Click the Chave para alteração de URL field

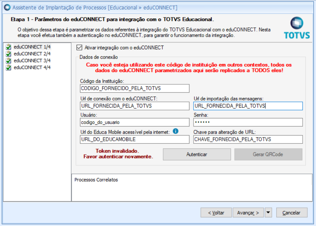(248, 139)
